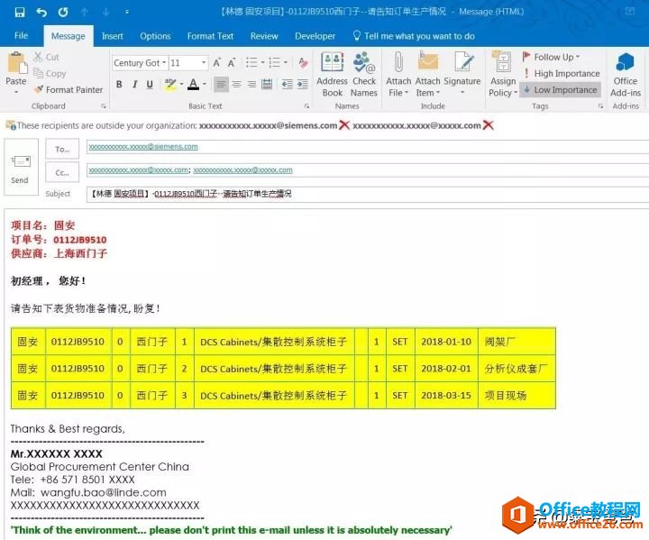Select the Developer tab

tap(315, 36)
